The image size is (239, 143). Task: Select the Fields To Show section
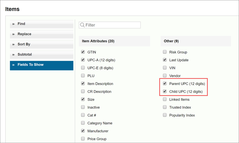click(42, 65)
